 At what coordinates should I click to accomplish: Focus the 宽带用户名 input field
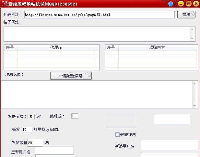tap(54, 151)
